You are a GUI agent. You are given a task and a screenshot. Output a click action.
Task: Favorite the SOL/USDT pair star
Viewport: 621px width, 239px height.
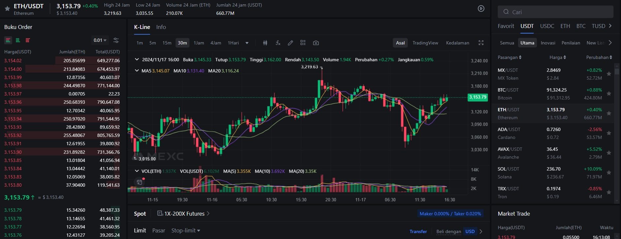tap(609, 173)
